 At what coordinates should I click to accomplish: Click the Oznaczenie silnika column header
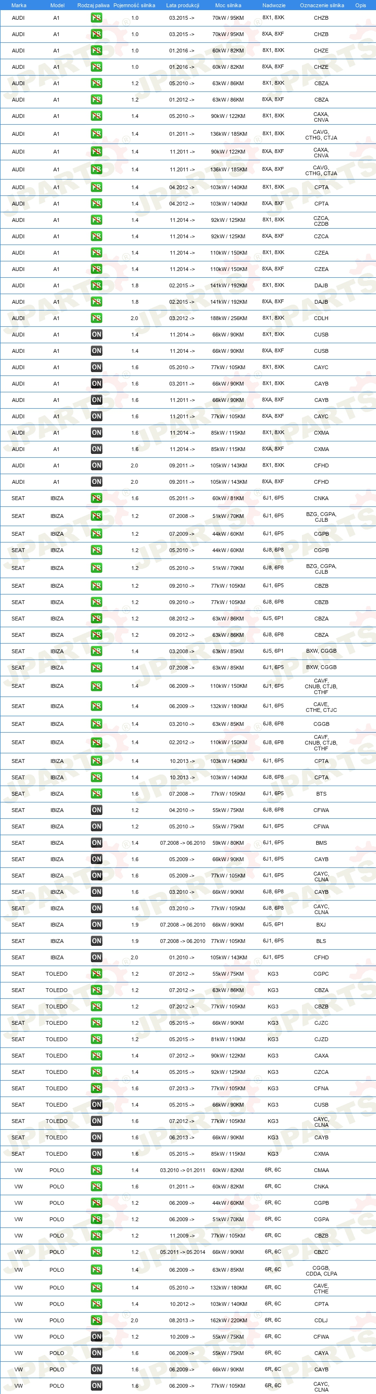click(x=322, y=5)
